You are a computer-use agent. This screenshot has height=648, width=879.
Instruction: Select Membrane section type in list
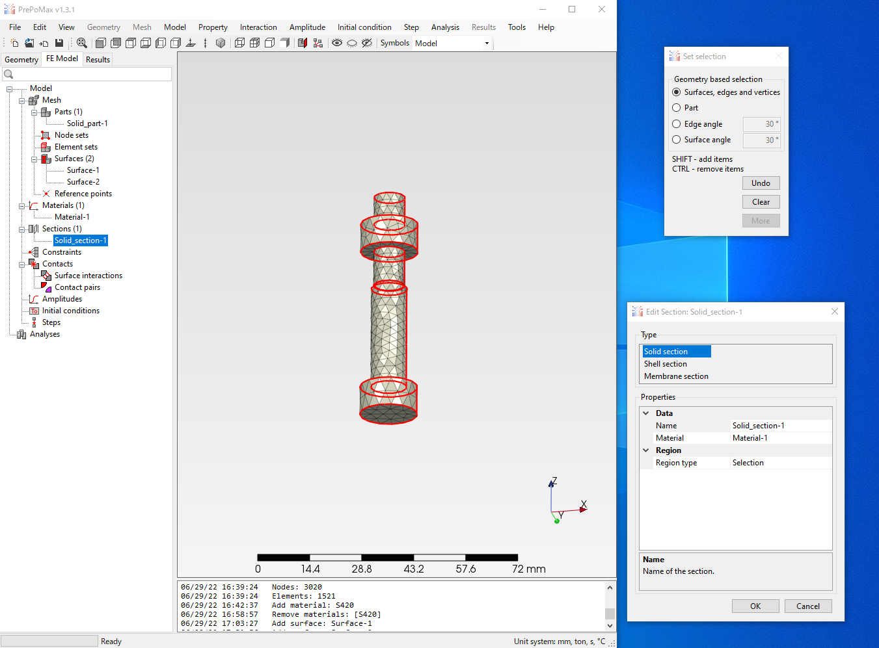pos(676,376)
